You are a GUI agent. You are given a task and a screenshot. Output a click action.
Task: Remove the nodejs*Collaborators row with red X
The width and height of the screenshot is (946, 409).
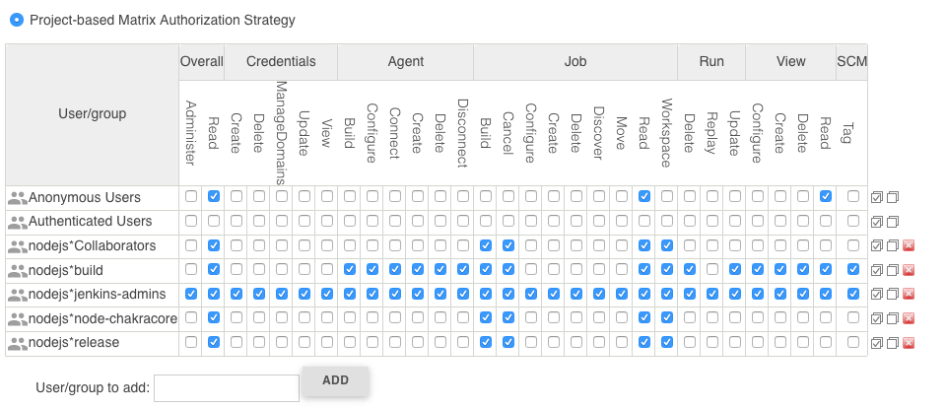(x=909, y=245)
